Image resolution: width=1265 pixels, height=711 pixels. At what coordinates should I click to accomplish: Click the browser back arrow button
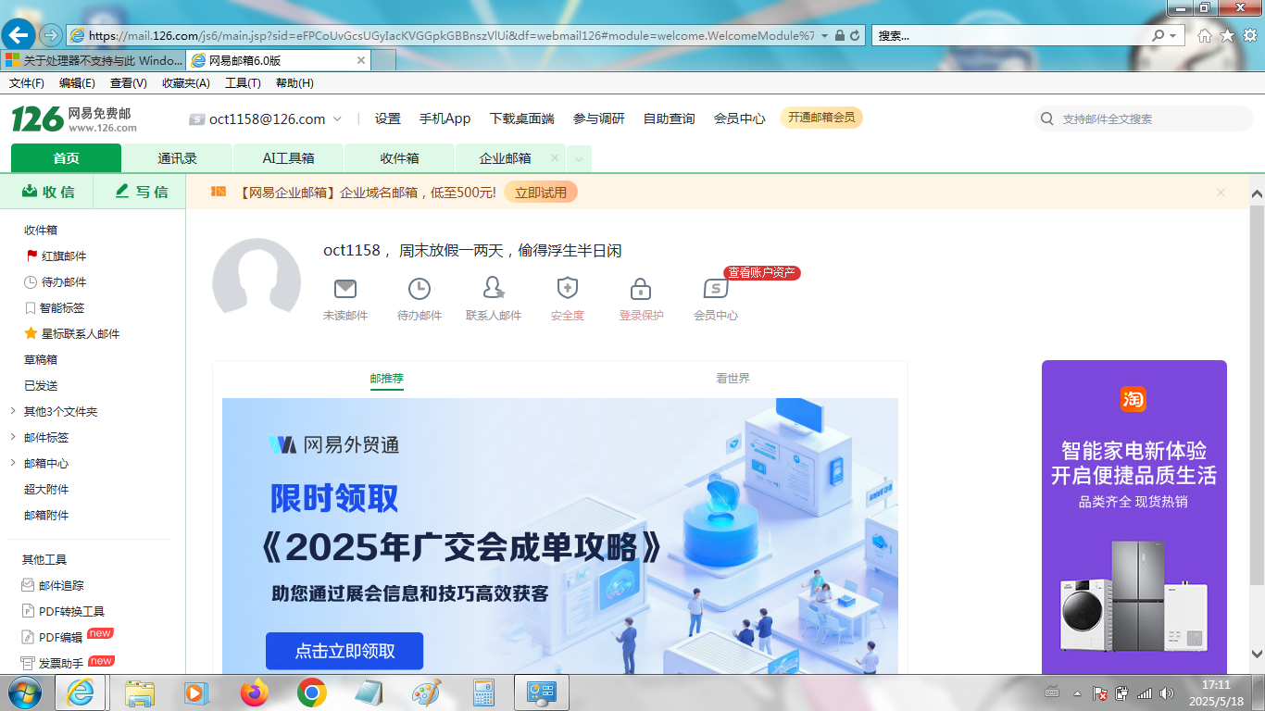pyautogui.click(x=19, y=35)
